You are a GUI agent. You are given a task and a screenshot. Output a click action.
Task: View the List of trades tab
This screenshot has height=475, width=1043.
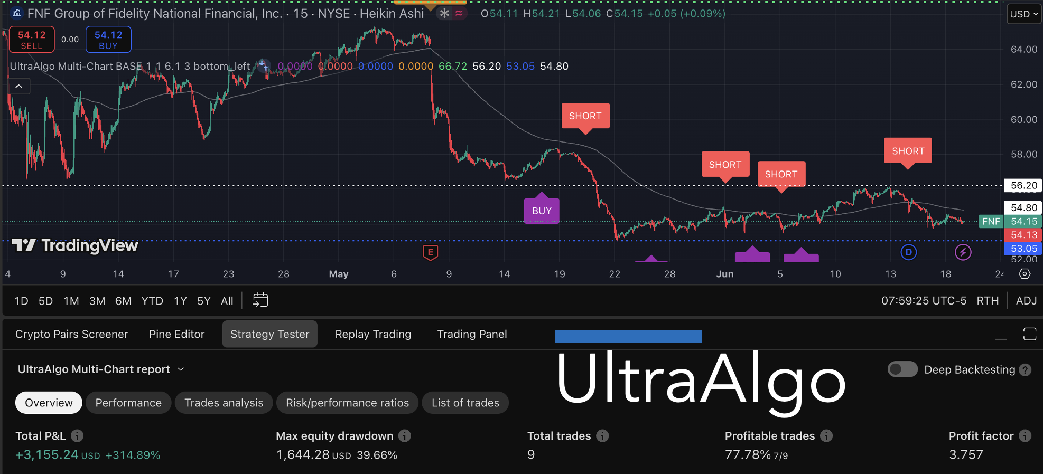click(x=465, y=403)
